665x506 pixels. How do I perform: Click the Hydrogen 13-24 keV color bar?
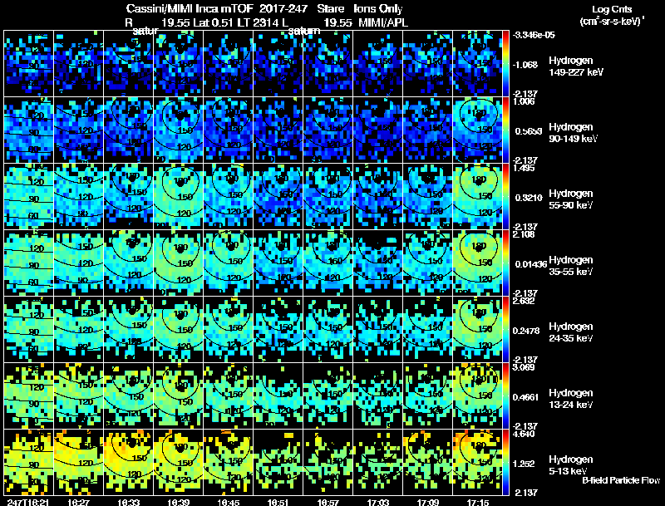tap(505, 395)
